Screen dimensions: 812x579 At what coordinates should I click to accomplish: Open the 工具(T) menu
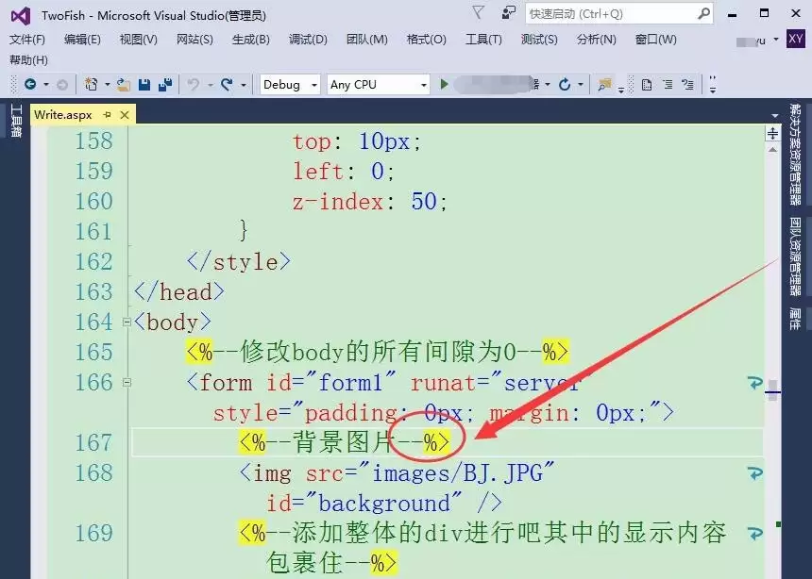pyautogui.click(x=483, y=40)
